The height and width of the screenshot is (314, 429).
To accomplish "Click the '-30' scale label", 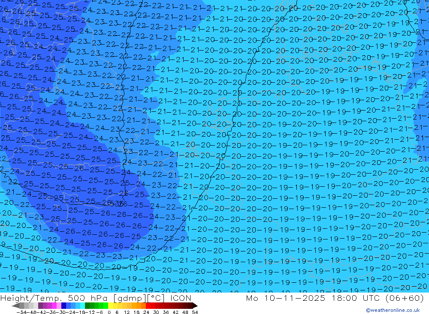I will coord(61,312).
